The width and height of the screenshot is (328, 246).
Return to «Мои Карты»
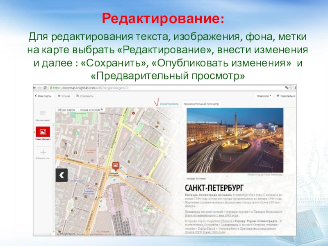coord(43,96)
